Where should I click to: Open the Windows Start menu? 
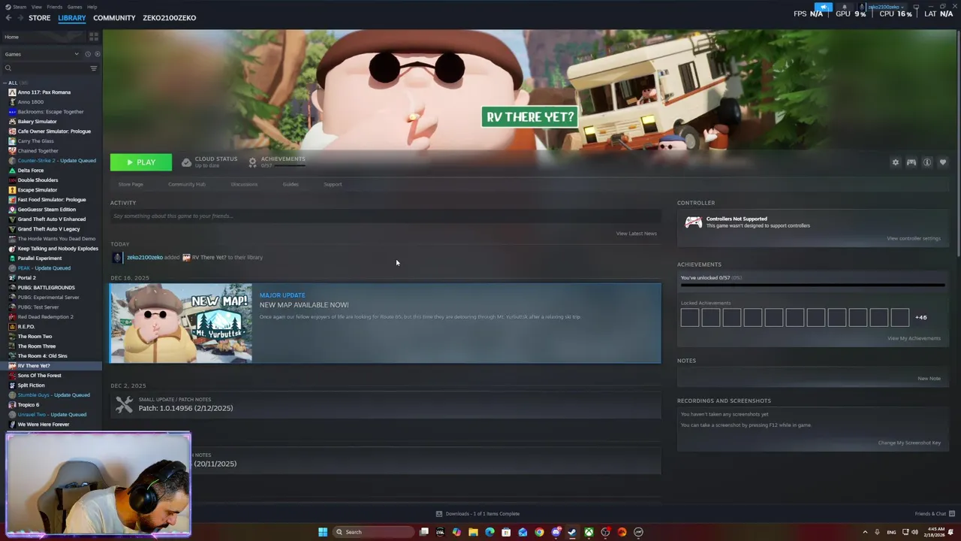point(323,532)
